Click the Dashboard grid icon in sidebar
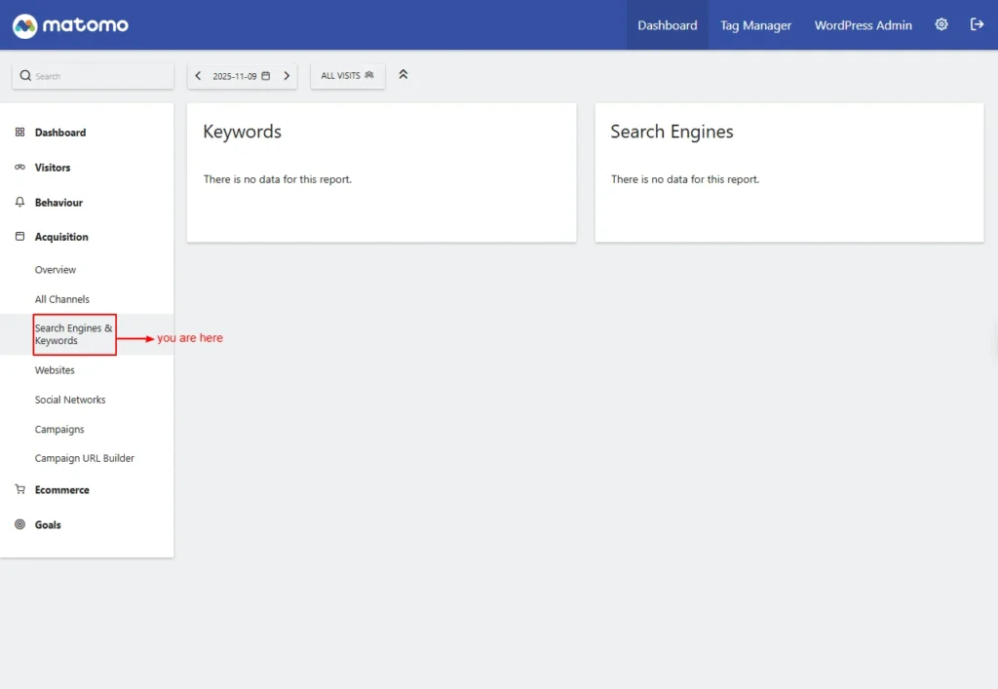This screenshot has width=998, height=689. pyautogui.click(x=19, y=133)
